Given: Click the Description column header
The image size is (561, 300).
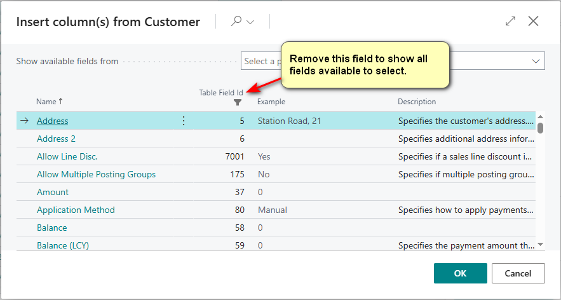Looking at the screenshot, I should click(x=417, y=102).
